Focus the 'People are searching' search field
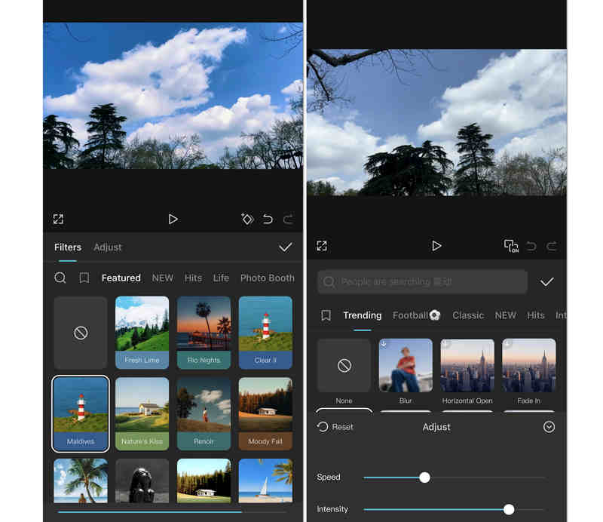 [422, 282]
